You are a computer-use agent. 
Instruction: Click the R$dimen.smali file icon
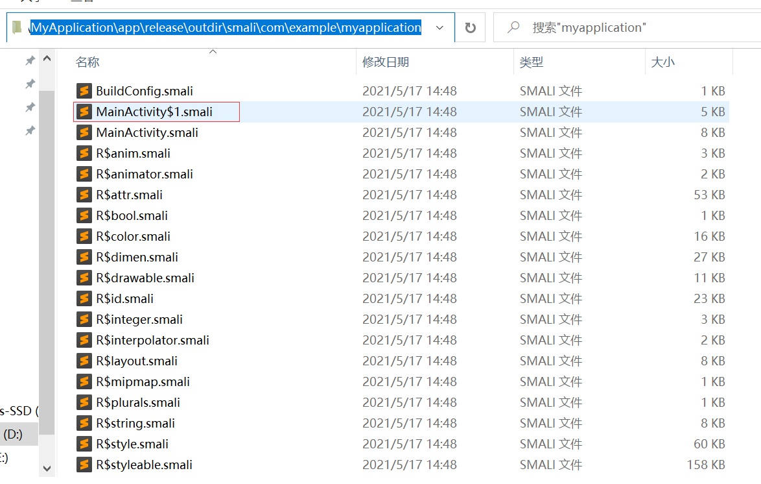(x=84, y=257)
